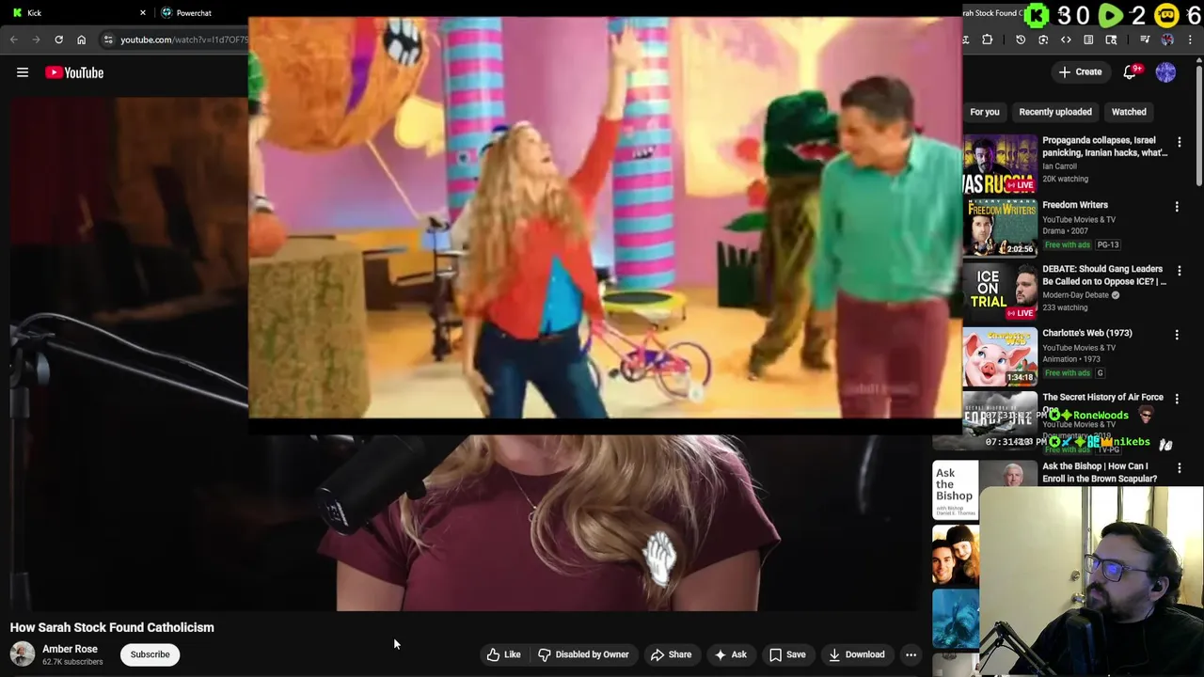The width and height of the screenshot is (1204, 677).
Task: Select the Watched filter chip
Action: click(x=1129, y=112)
